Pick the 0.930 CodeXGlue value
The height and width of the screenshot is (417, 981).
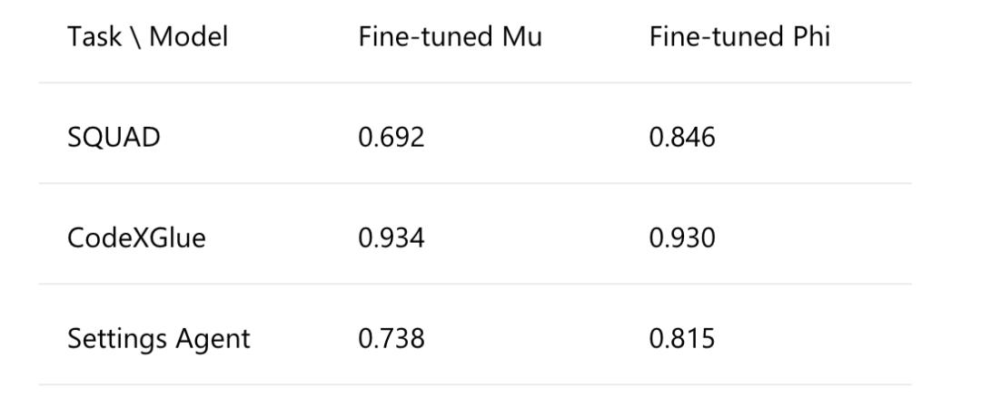point(682,238)
